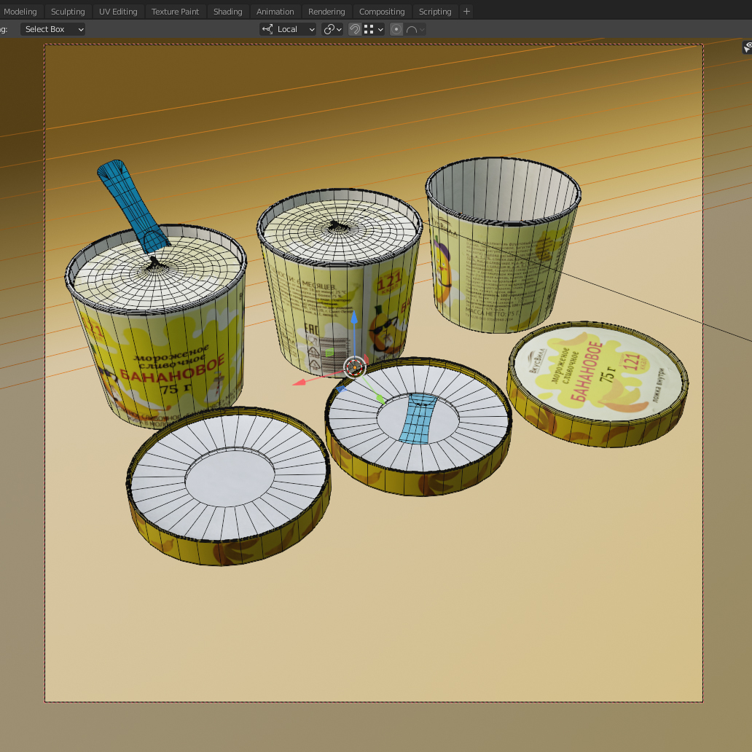752x752 pixels.
Task: Click the proportional editing falloff curve icon
Action: pyautogui.click(x=412, y=29)
